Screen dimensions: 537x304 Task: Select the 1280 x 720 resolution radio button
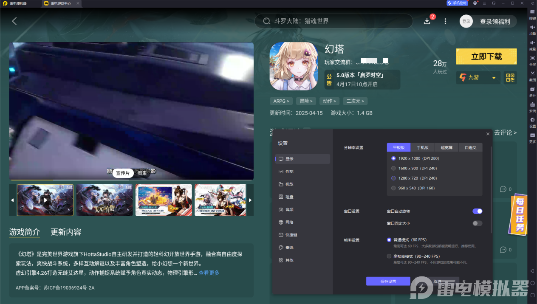pyautogui.click(x=393, y=178)
